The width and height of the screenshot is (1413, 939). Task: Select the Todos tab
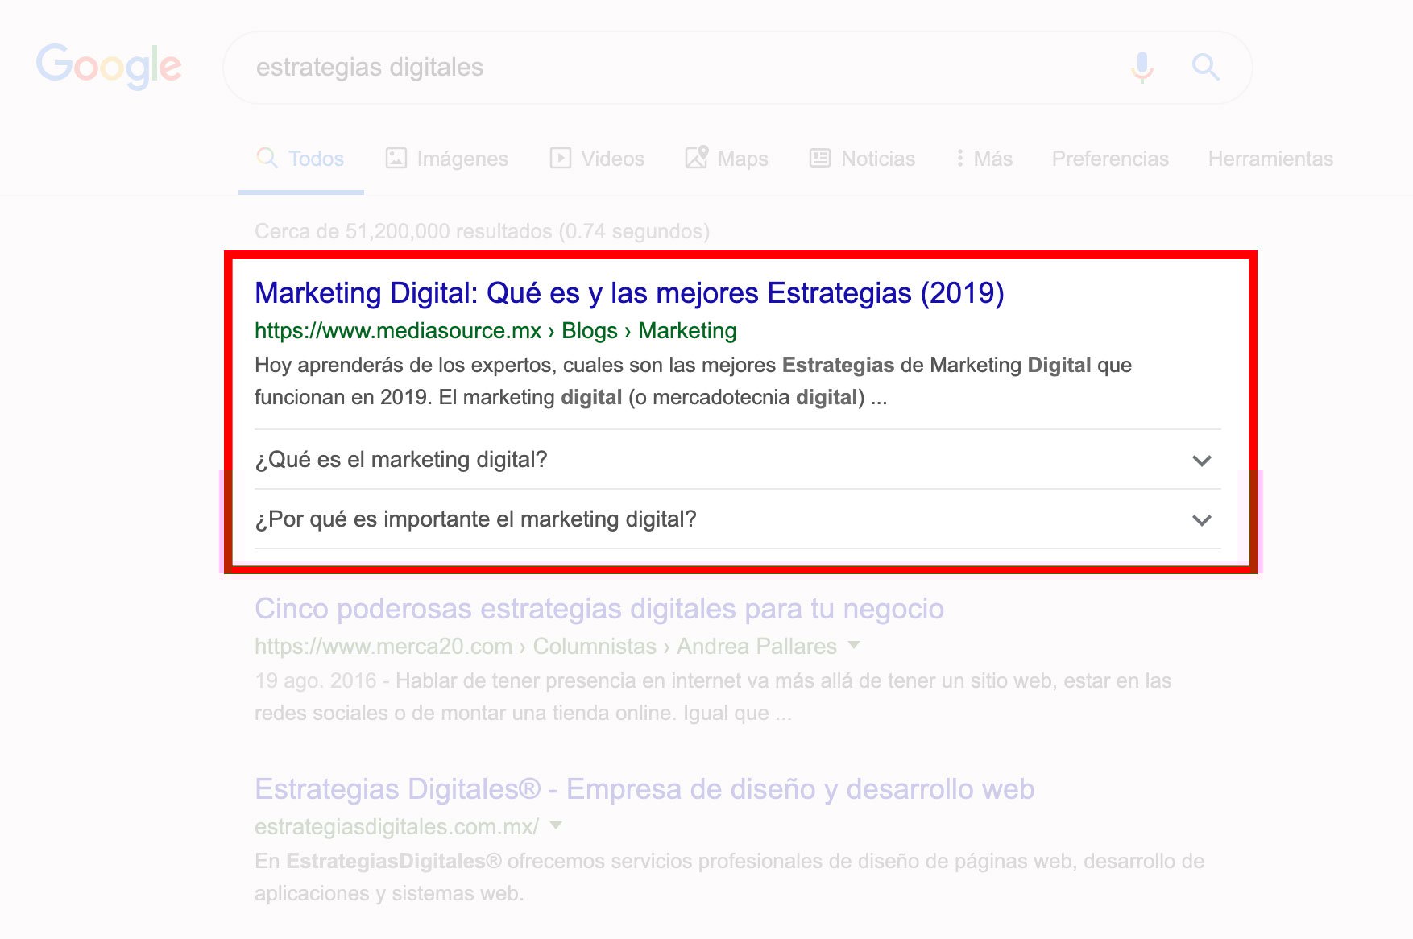300,159
